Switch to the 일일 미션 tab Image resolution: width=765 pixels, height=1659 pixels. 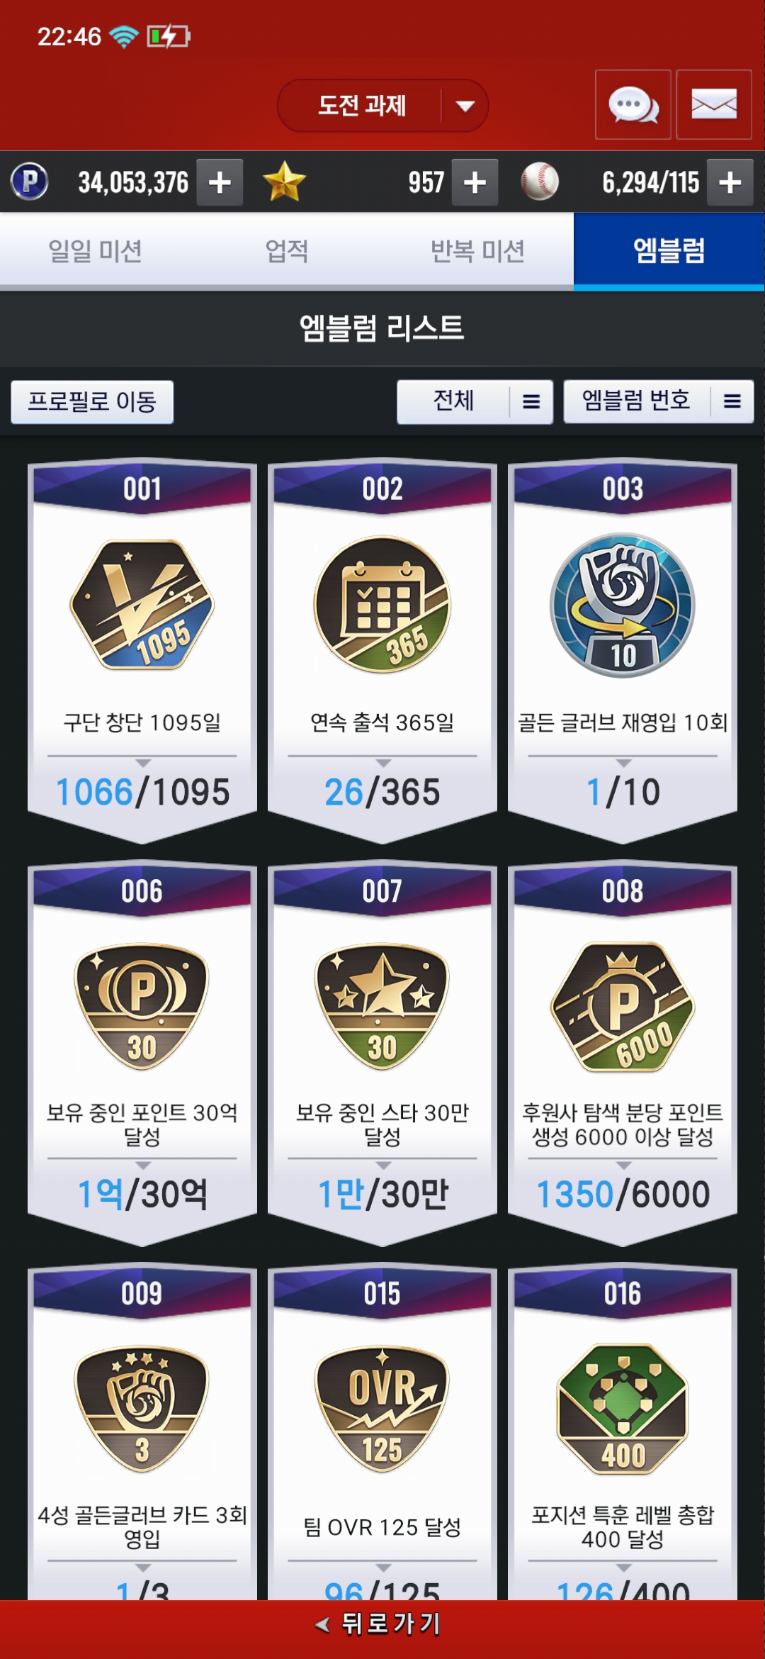click(x=96, y=251)
